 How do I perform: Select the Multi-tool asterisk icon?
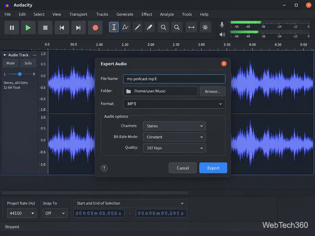(x=205, y=27)
